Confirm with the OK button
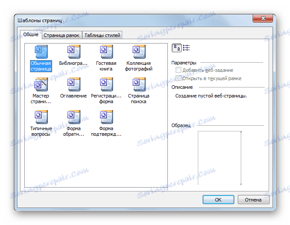 point(218,200)
